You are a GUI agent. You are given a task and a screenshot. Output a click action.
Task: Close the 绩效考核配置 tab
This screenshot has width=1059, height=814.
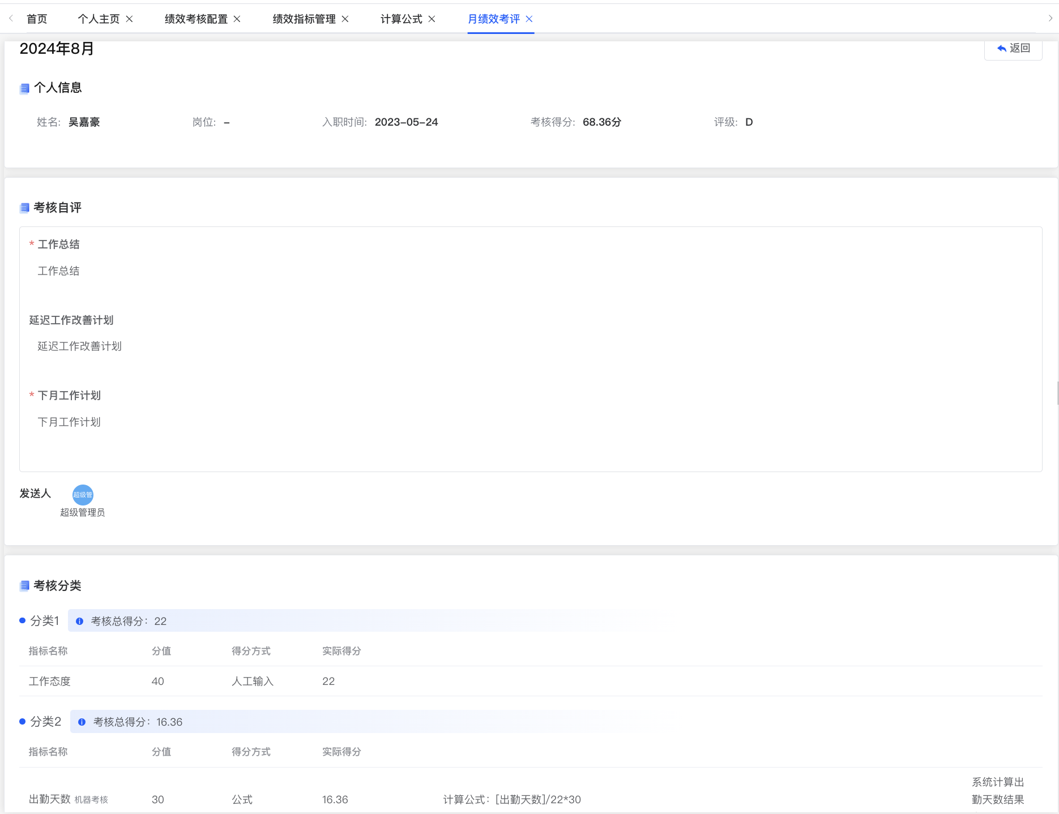[x=237, y=19]
